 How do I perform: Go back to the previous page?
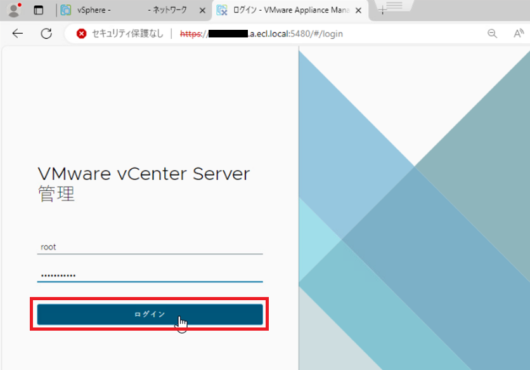[x=18, y=34]
